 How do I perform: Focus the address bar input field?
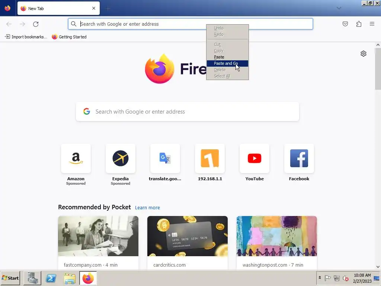[190, 24]
